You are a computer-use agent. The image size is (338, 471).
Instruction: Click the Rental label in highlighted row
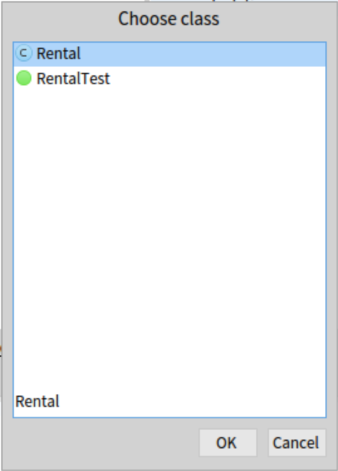58,54
